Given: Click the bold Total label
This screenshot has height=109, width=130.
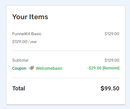Looking at the screenshot, I should coord(19,88).
